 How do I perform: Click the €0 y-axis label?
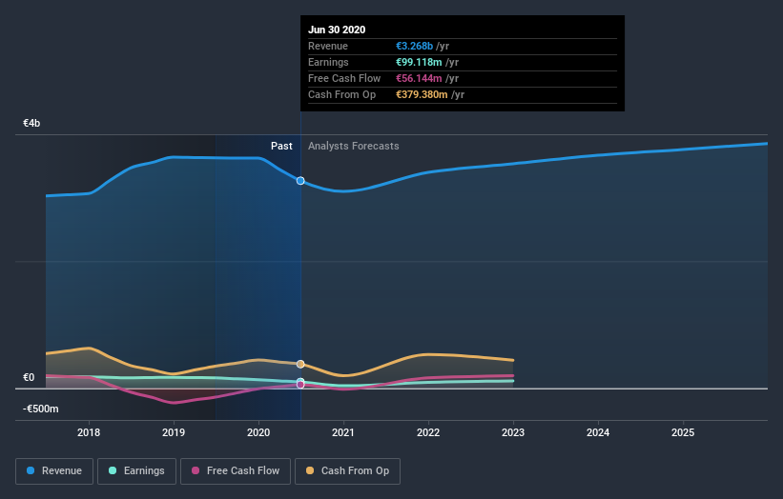click(x=29, y=377)
